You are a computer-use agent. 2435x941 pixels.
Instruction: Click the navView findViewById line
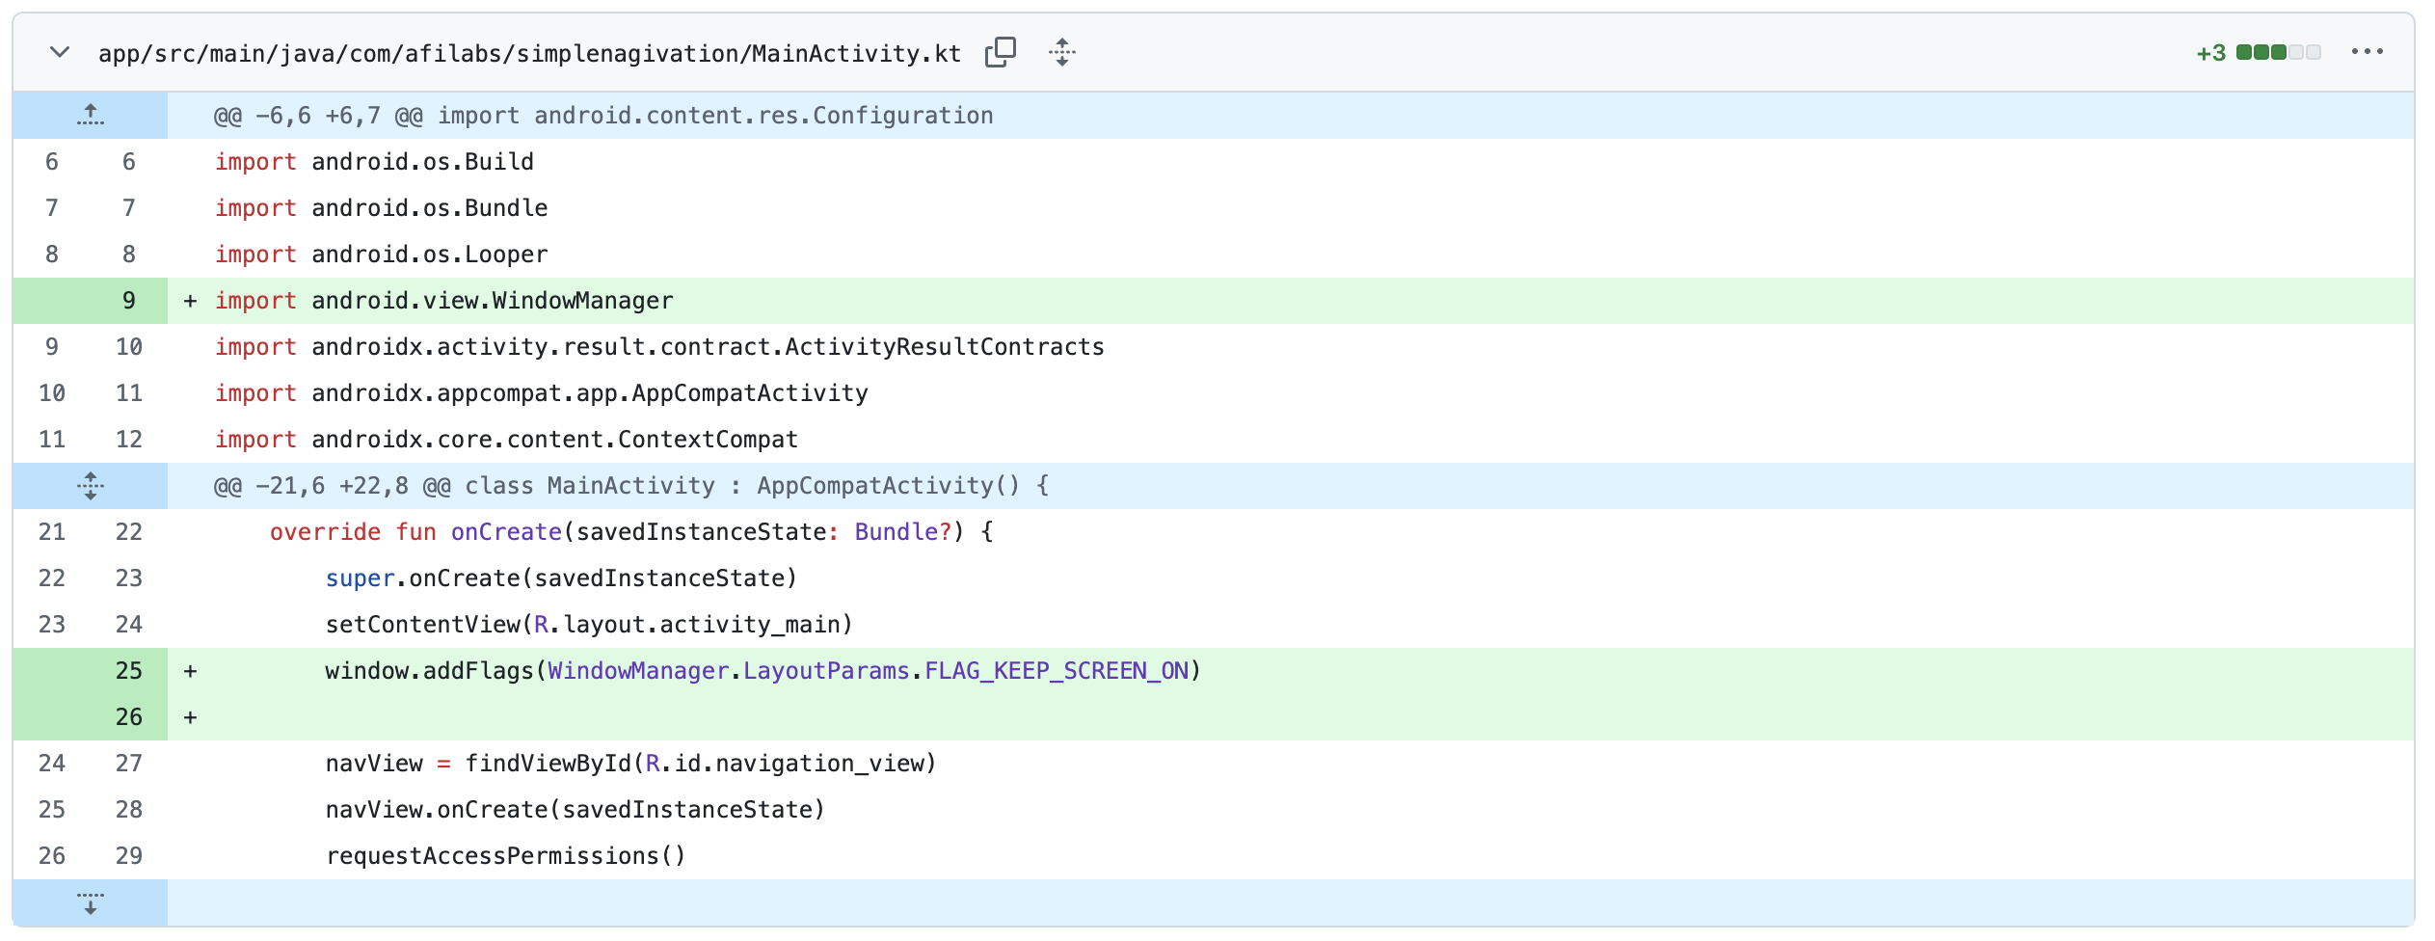[x=630, y=764]
